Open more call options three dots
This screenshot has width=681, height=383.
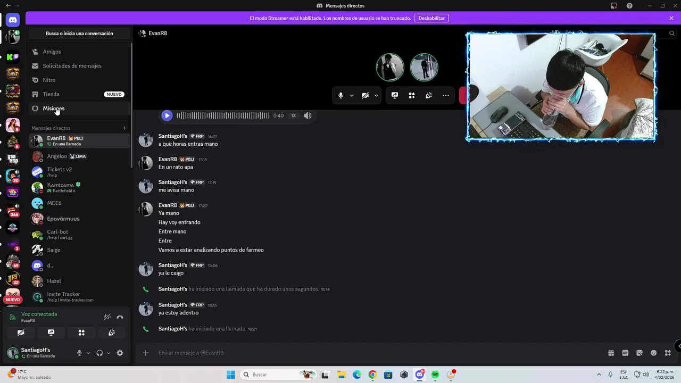coord(446,95)
